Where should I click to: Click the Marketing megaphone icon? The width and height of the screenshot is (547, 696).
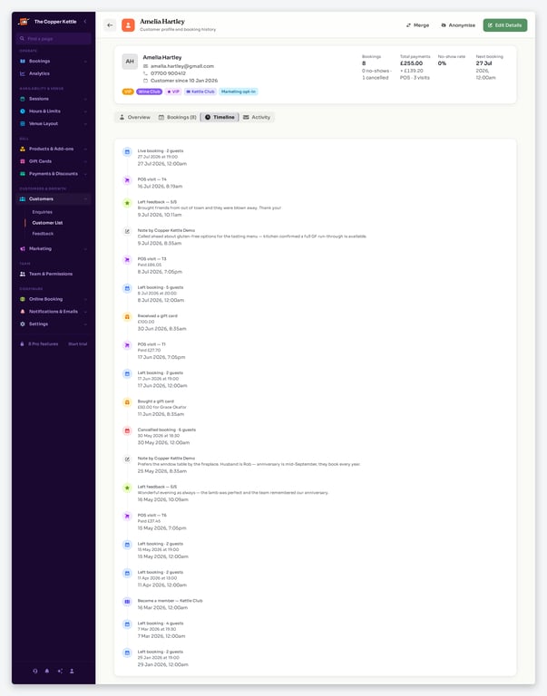23,249
